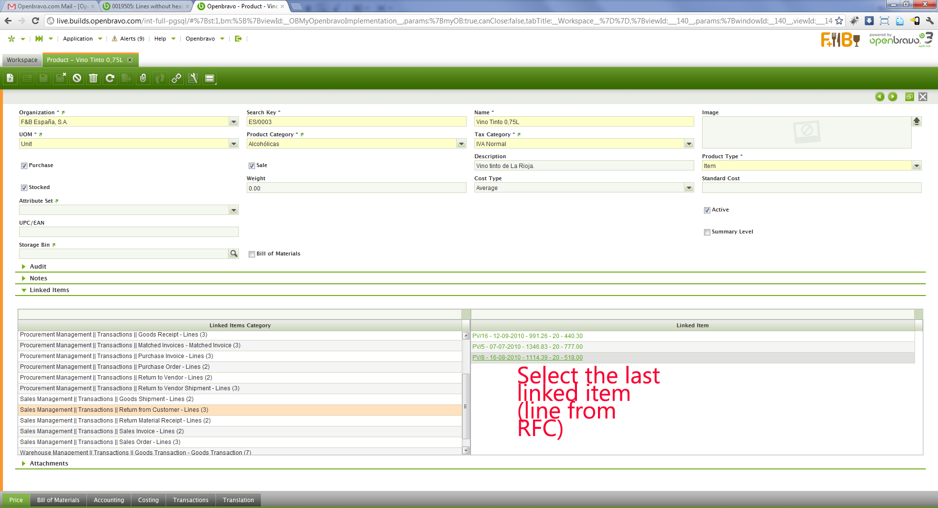Open the Price tab
The height and width of the screenshot is (508, 938).
pos(16,500)
